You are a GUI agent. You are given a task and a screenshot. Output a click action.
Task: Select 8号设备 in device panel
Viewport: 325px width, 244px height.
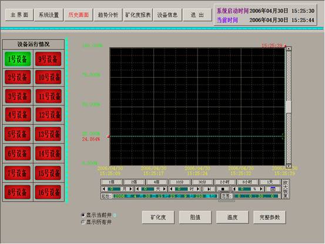[18, 192]
